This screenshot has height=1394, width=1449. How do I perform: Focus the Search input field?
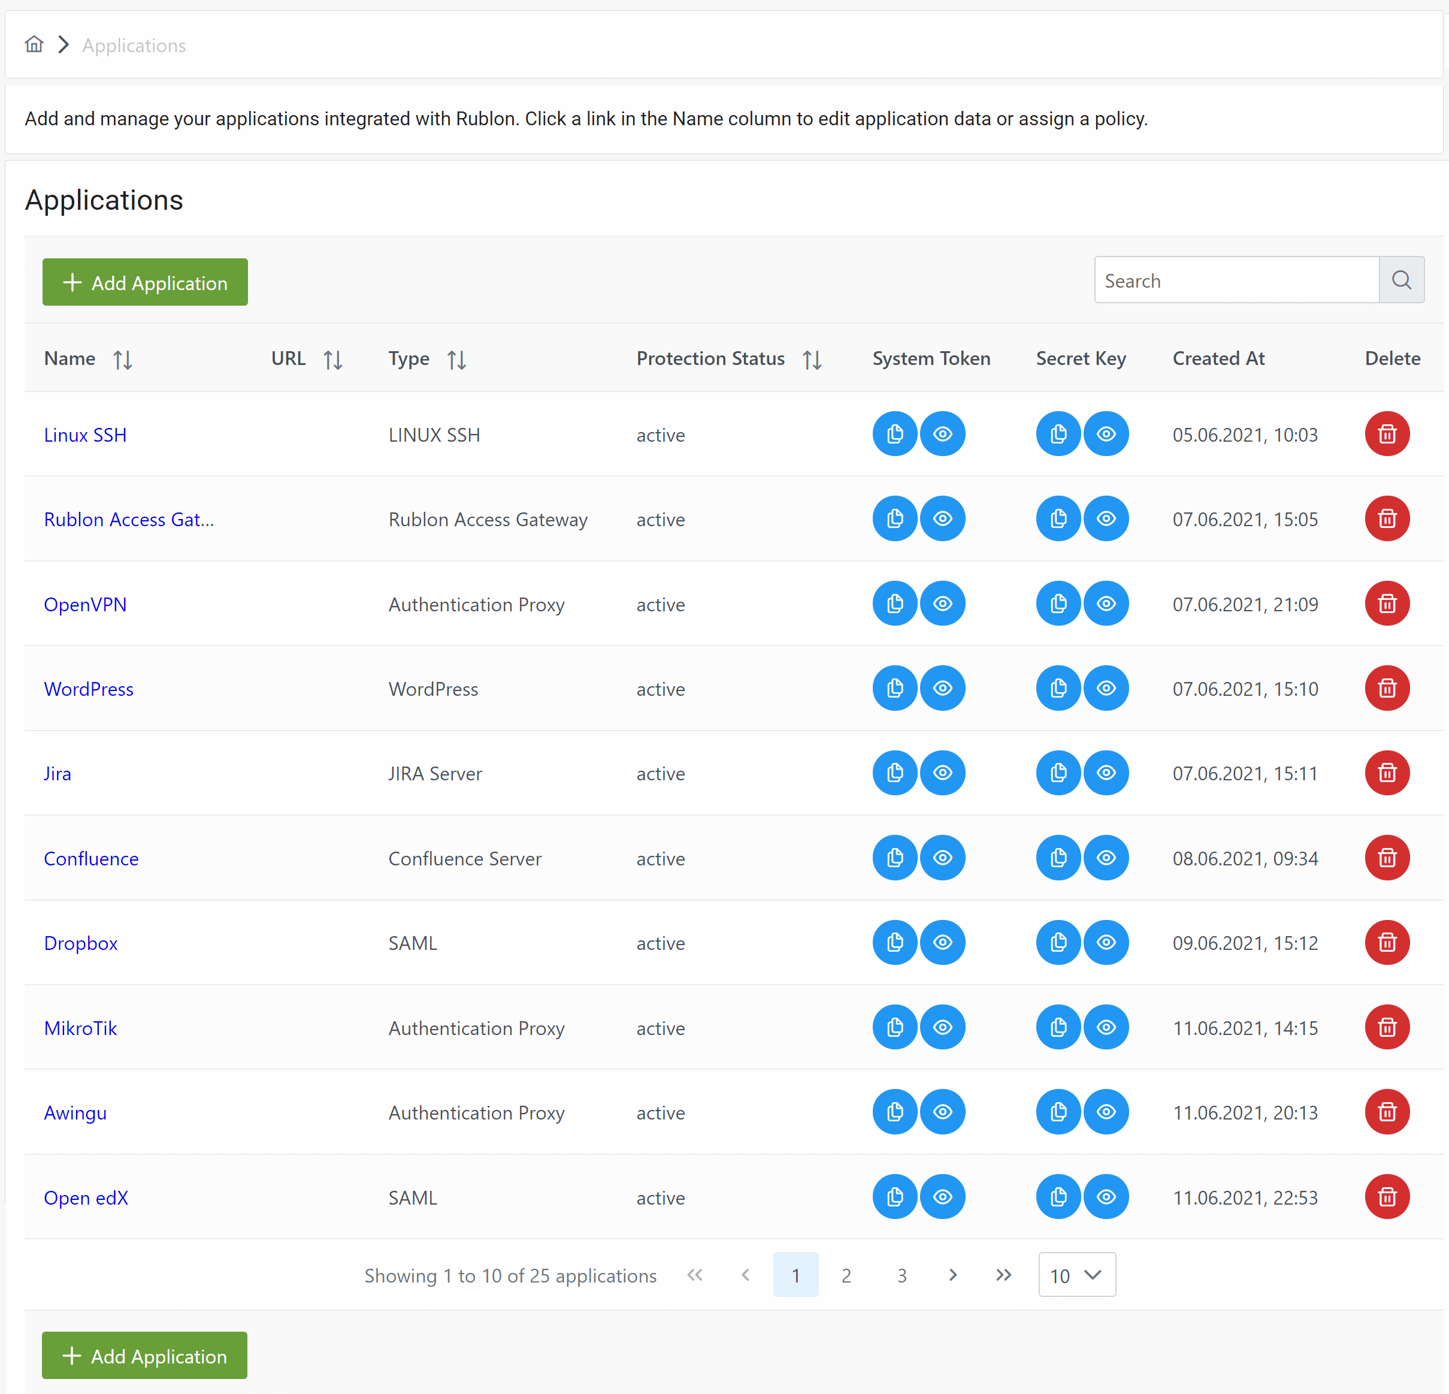coord(1235,280)
